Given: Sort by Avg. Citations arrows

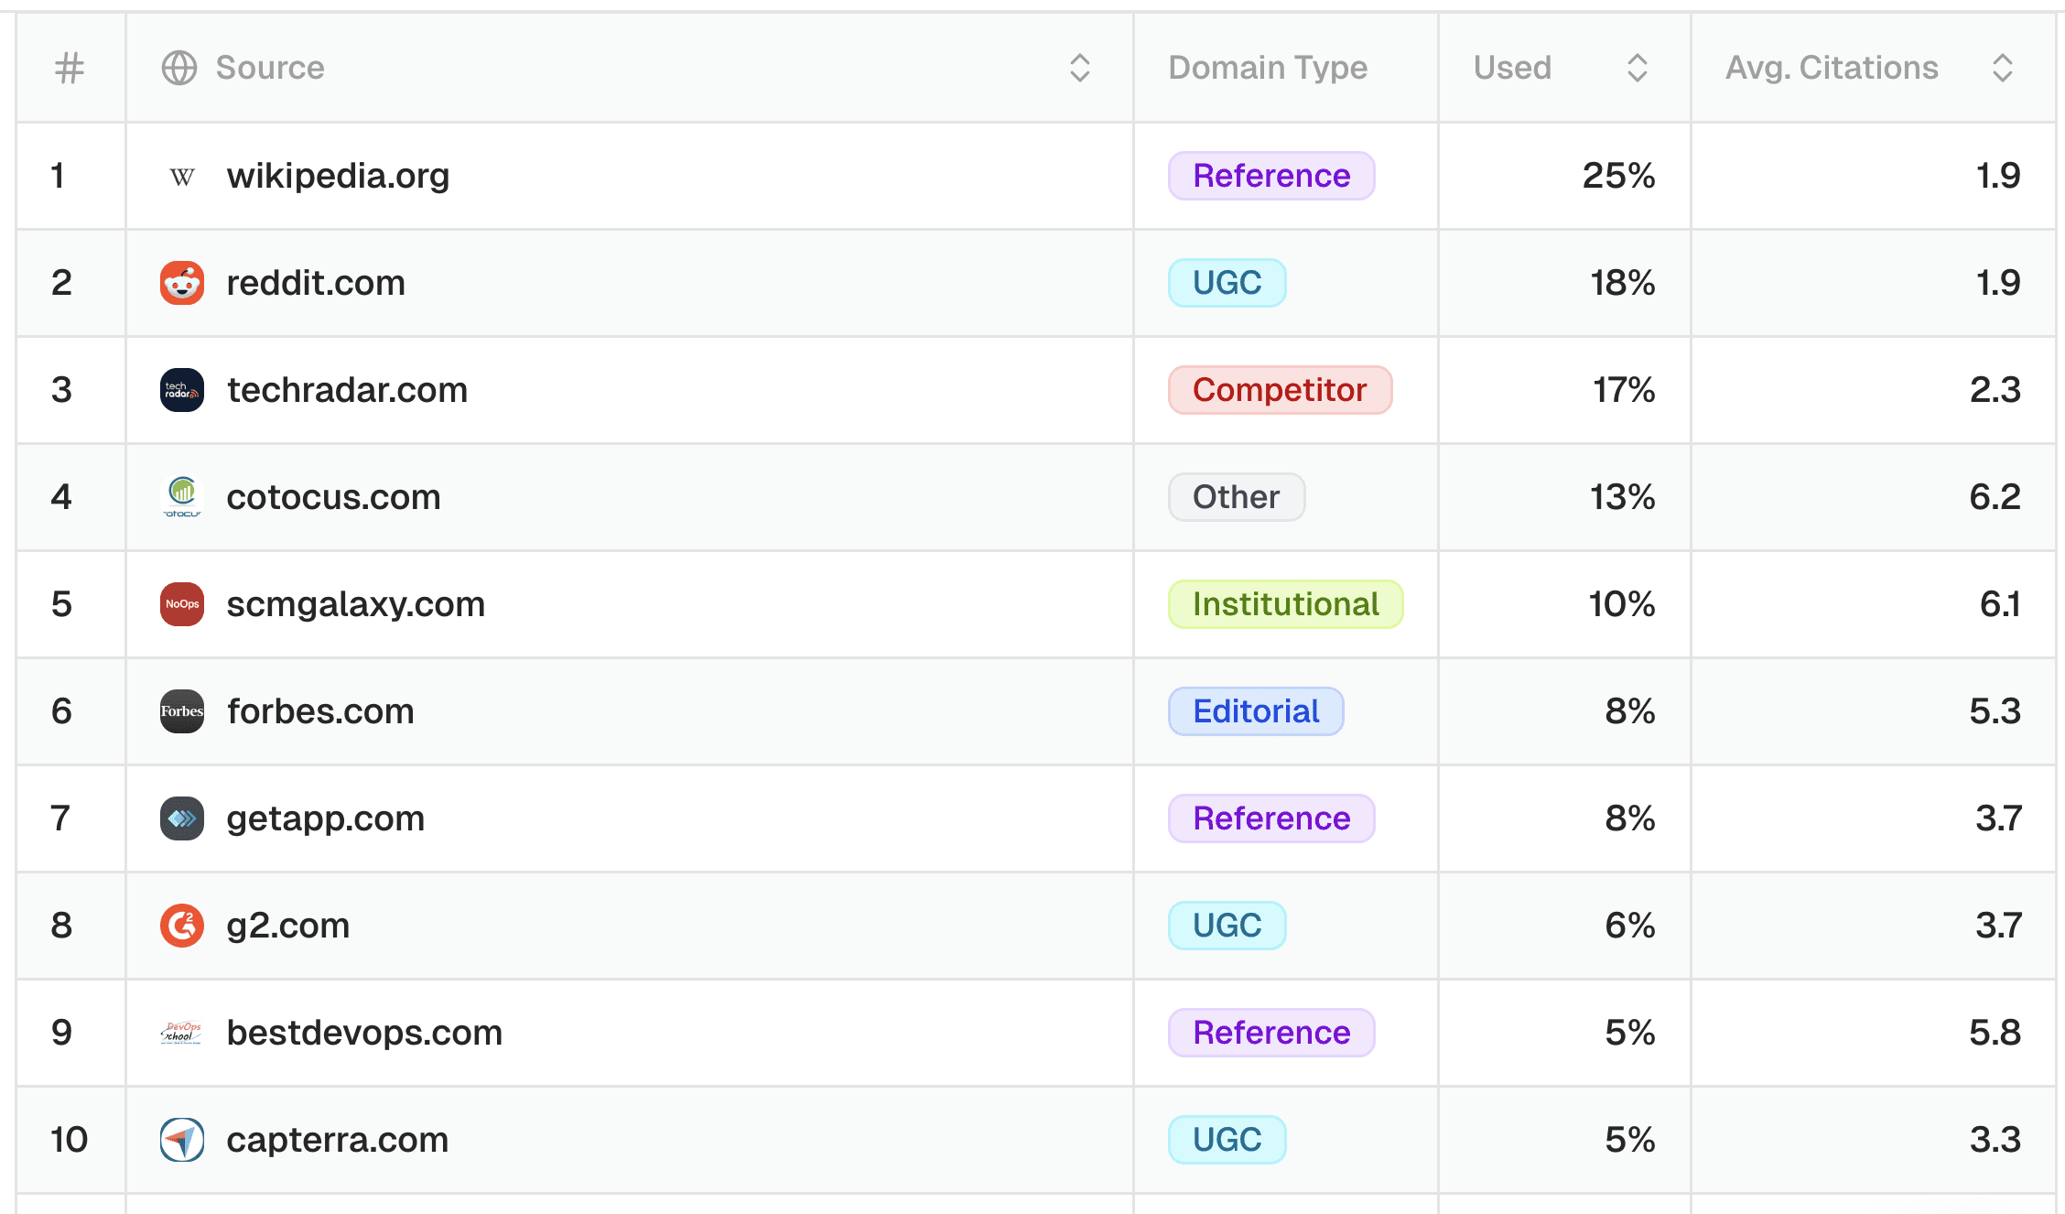Looking at the screenshot, I should 2002,68.
